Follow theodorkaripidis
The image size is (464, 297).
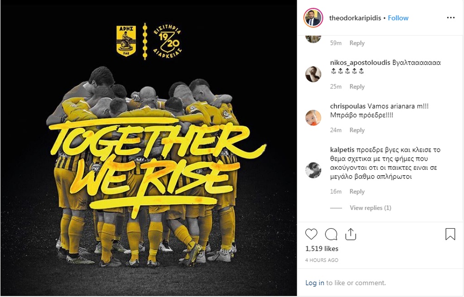point(398,18)
